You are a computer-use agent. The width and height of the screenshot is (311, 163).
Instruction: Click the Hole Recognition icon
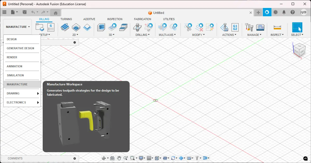149,27
